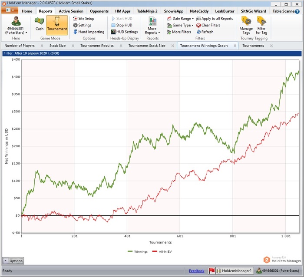Click HoldemManager2 database in status bar
This screenshot has height=277, width=304.
tap(234, 271)
